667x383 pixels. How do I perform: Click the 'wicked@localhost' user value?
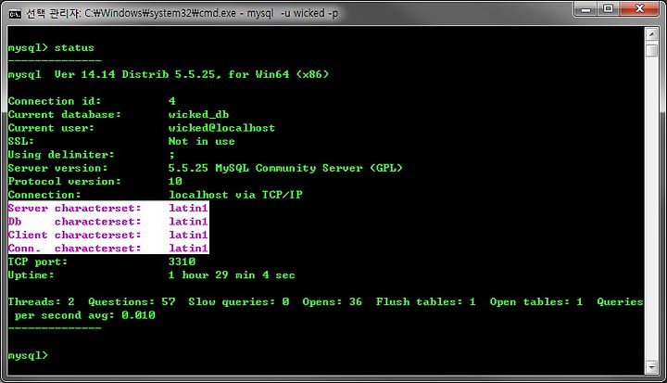point(221,128)
